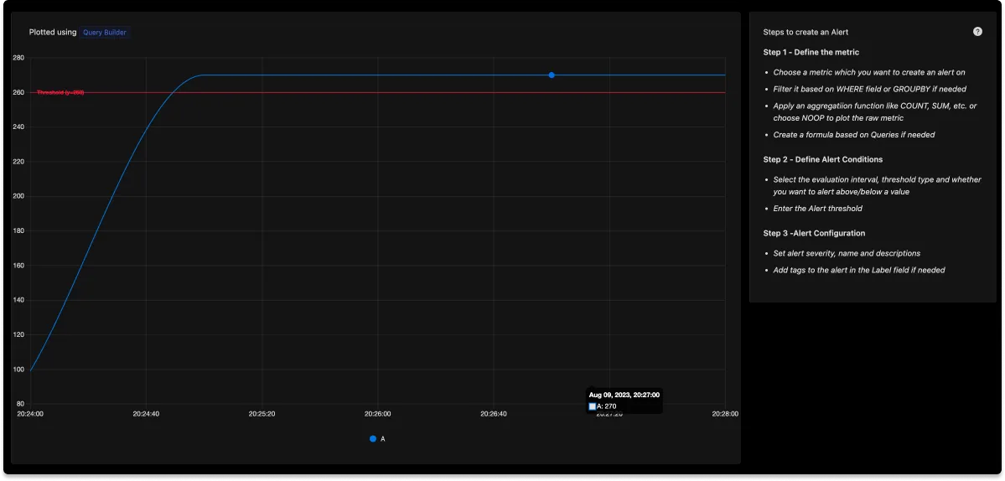Click the "A: 270" tooltip value
Screen dimensions: 1005x481
click(x=606, y=406)
